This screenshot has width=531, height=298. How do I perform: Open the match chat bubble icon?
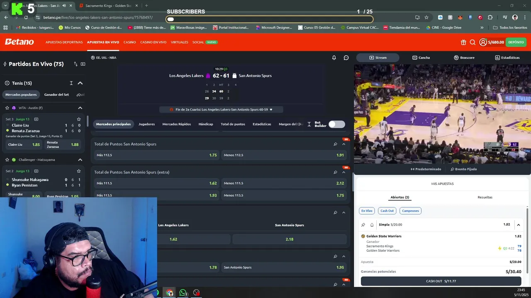(x=346, y=58)
